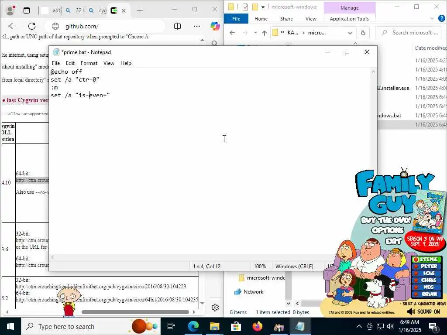Viewport: 447px width, 335px height.
Task: Click '100%' zoom in Notepad status bar
Action: click(260, 267)
